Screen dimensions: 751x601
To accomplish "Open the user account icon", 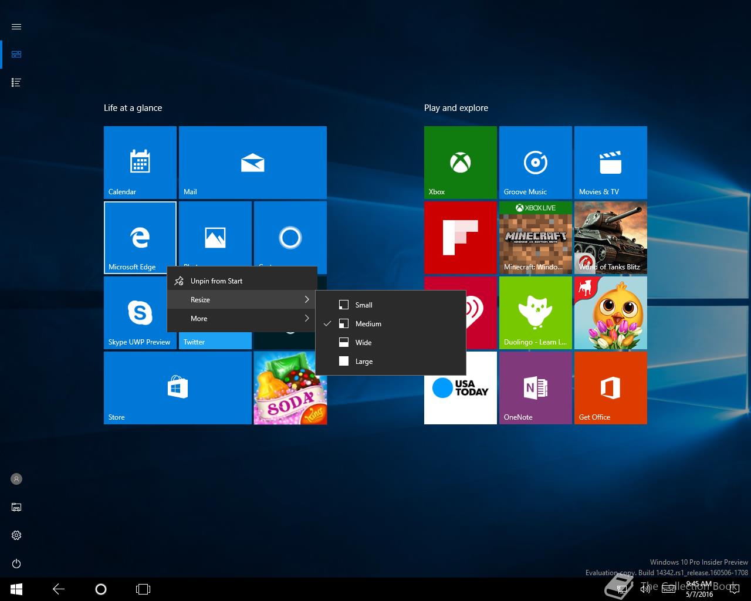I will point(16,479).
